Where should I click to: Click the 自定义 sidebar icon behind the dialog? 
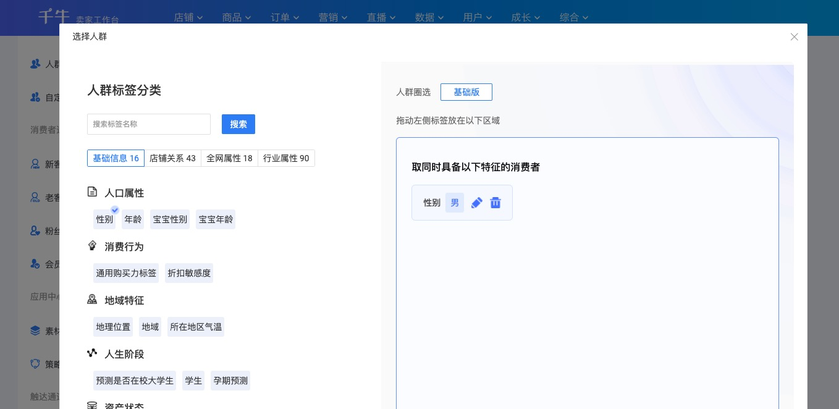coord(35,97)
